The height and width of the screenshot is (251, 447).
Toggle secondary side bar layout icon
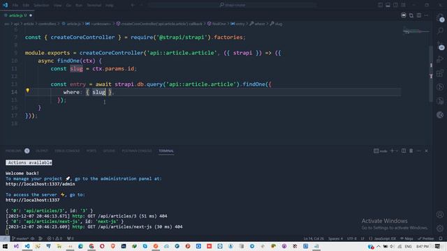point(396,5)
